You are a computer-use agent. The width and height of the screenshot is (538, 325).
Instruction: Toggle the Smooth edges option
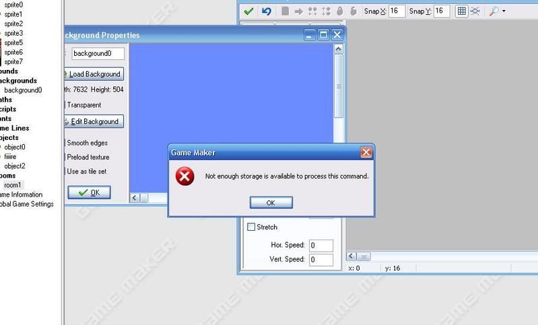tap(86, 143)
